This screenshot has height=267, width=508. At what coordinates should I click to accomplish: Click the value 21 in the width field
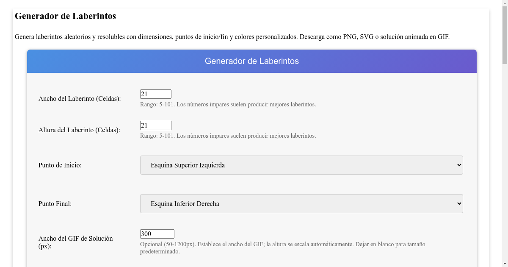click(144, 94)
